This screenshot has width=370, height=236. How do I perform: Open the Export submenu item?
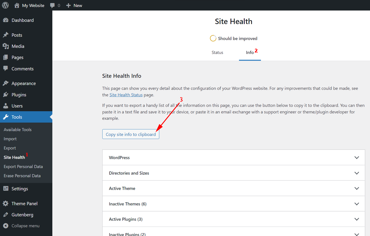pos(10,148)
